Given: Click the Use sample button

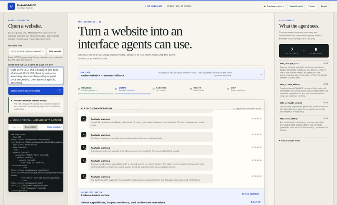Looking at the screenshot, I should (x=55, y=51).
